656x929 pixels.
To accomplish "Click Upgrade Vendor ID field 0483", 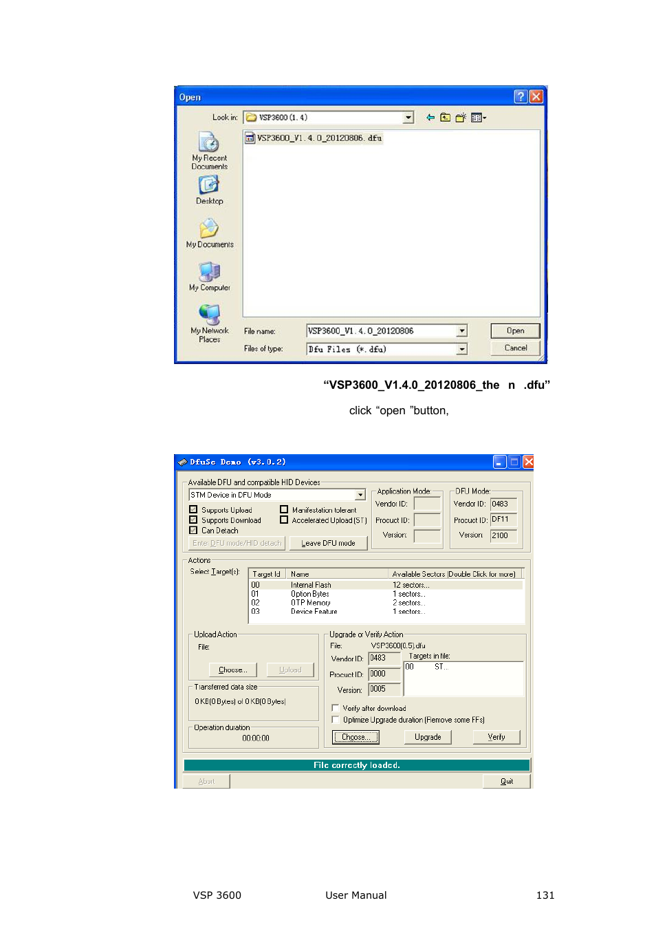I will 384,659.
